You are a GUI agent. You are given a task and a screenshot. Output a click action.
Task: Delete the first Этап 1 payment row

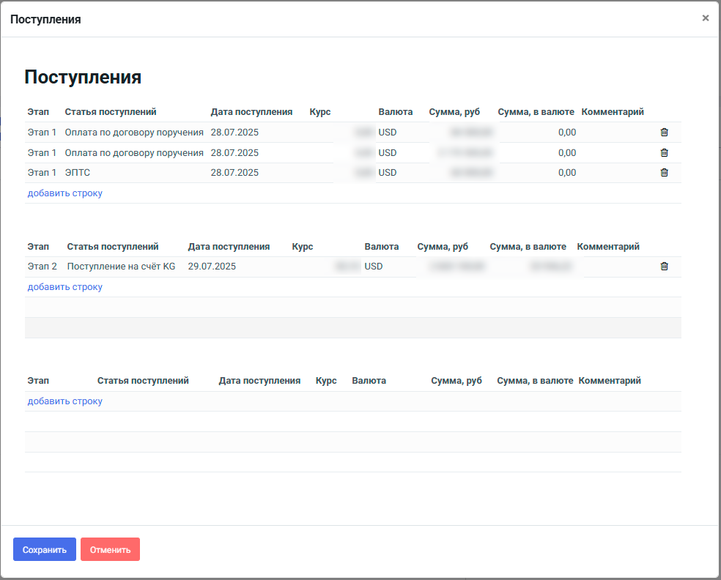[x=664, y=133]
